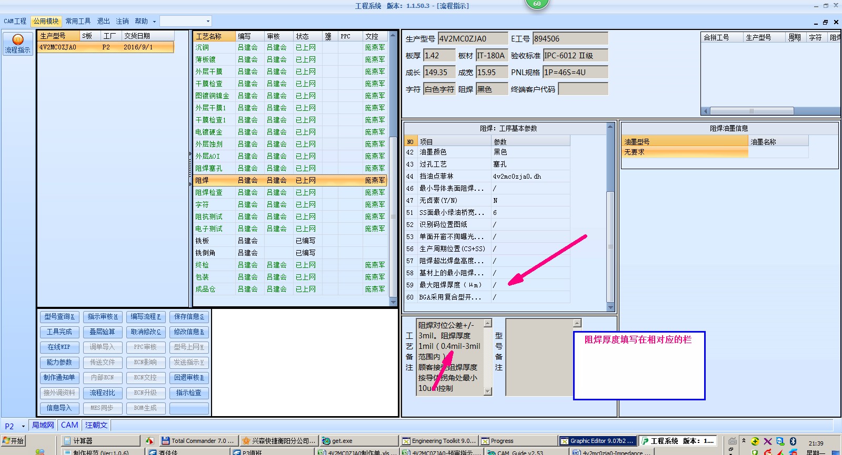The height and width of the screenshot is (455, 842).
Task: Click 流程对比 button
Action: click(102, 393)
